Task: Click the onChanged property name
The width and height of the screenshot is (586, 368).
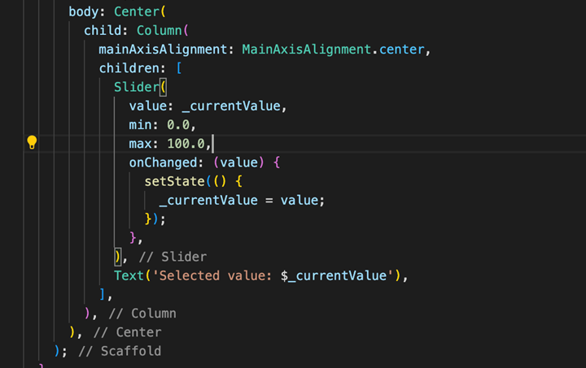Action: point(164,163)
